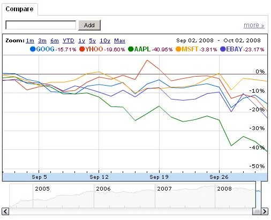The image size is (271, 220).
Task: Click the scroll left arrow button
Action: 5,211
